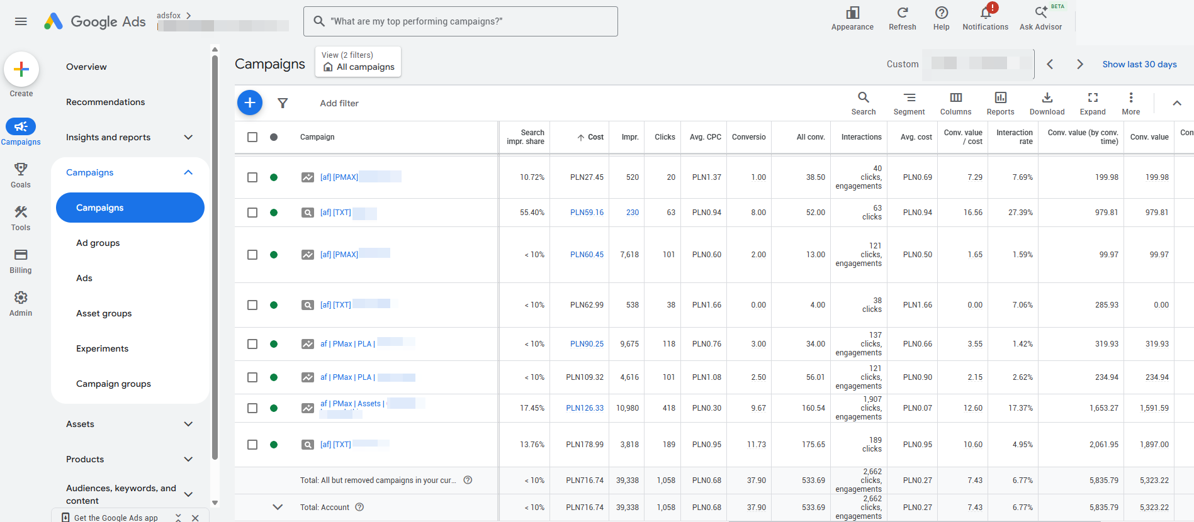This screenshot has height=522, width=1194.
Task: Open the Help icon
Action: [942, 18]
